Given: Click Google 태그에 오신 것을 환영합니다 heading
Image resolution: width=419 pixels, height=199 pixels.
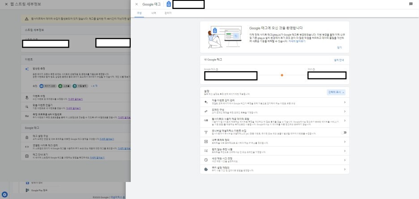Looking at the screenshot, I should [276, 28].
